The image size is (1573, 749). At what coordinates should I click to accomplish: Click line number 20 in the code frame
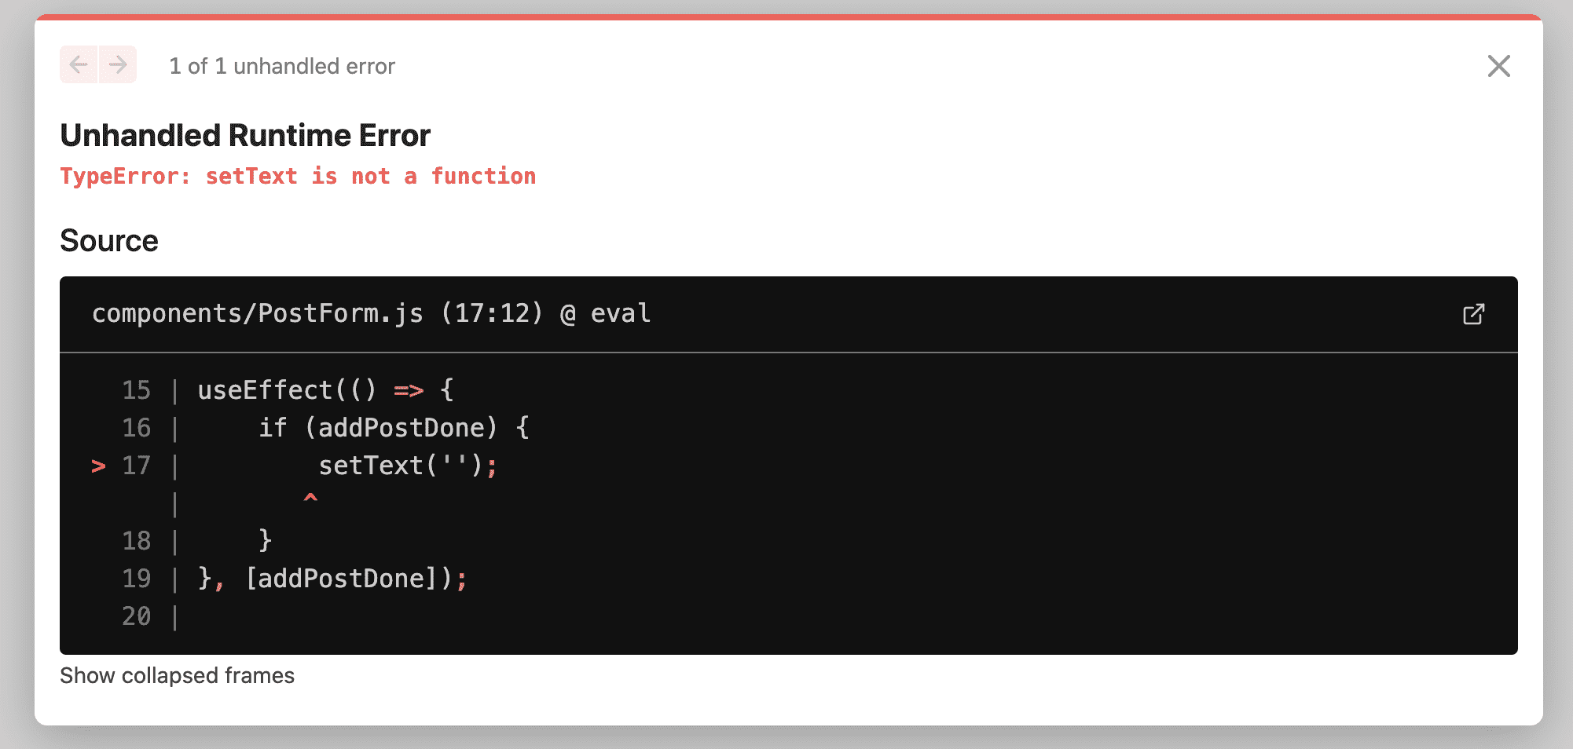pyautogui.click(x=136, y=616)
